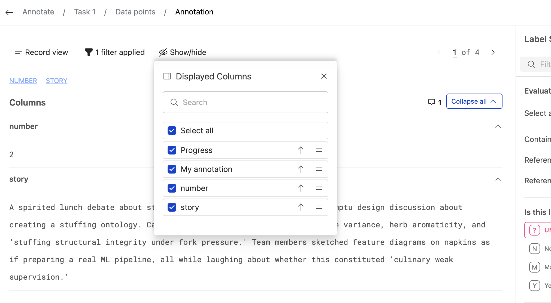
Task: Uncheck the Select all checkbox
Action: coord(172,131)
